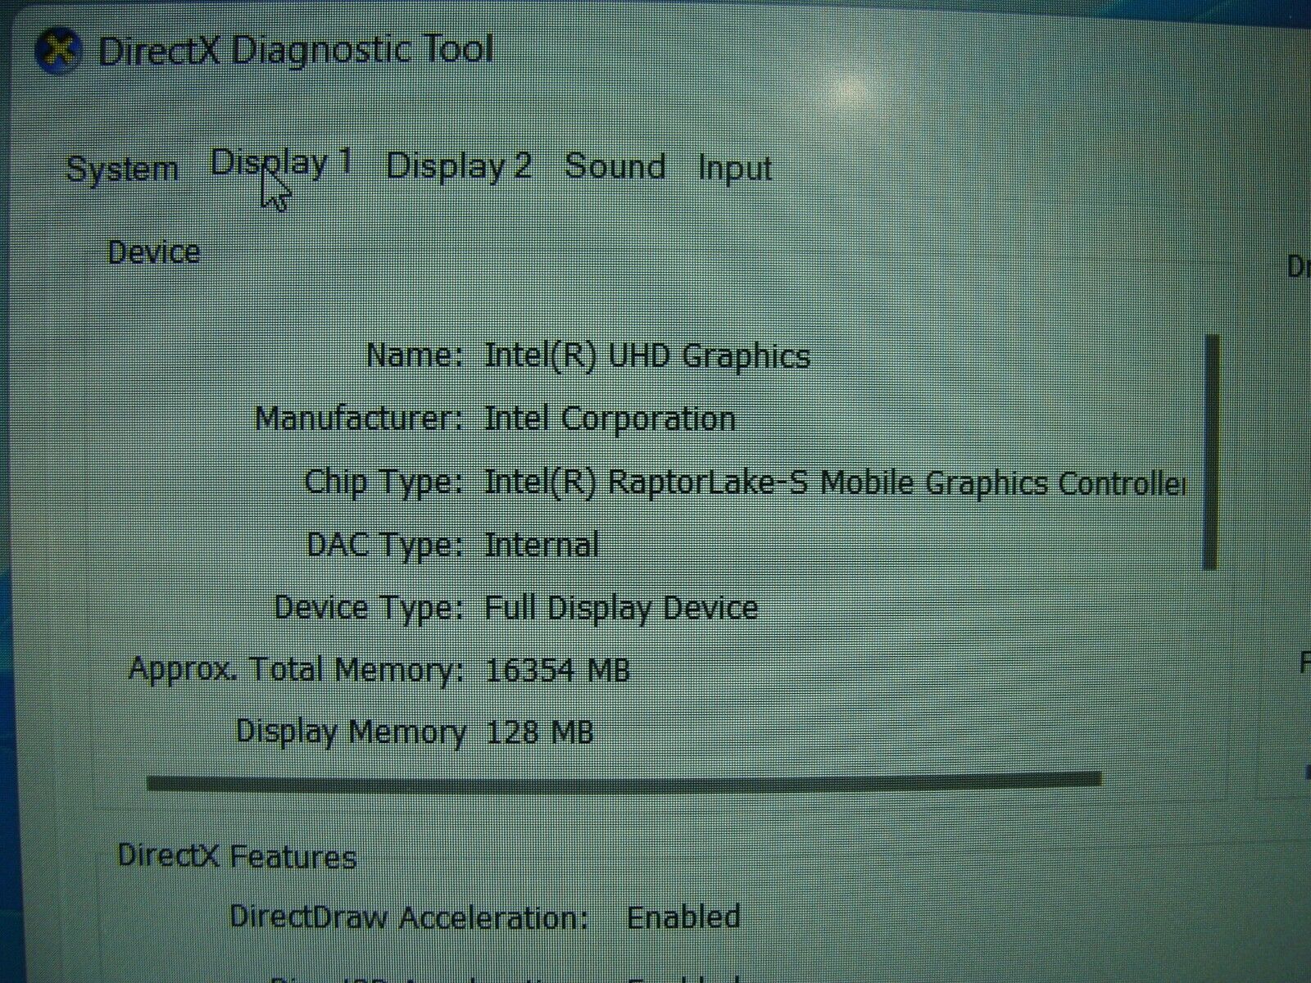Click the 'DirectX Diagnostic Tool' window title

point(296,49)
